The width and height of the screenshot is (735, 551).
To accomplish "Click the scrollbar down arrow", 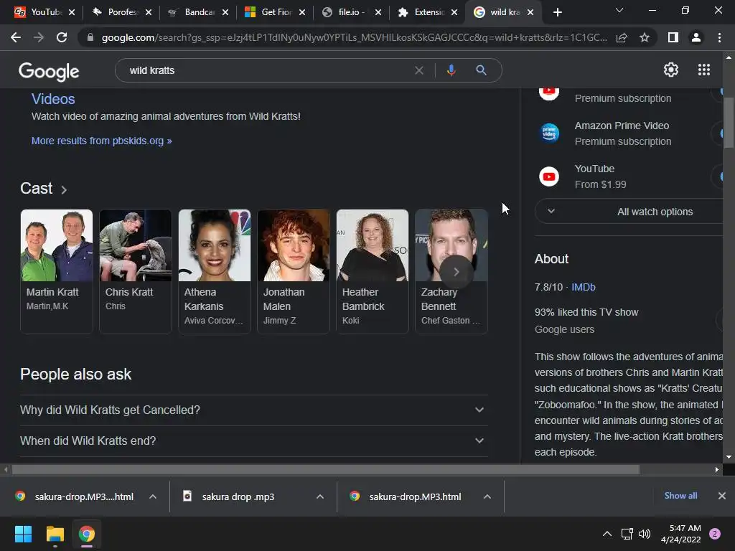I will [x=729, y=457].
